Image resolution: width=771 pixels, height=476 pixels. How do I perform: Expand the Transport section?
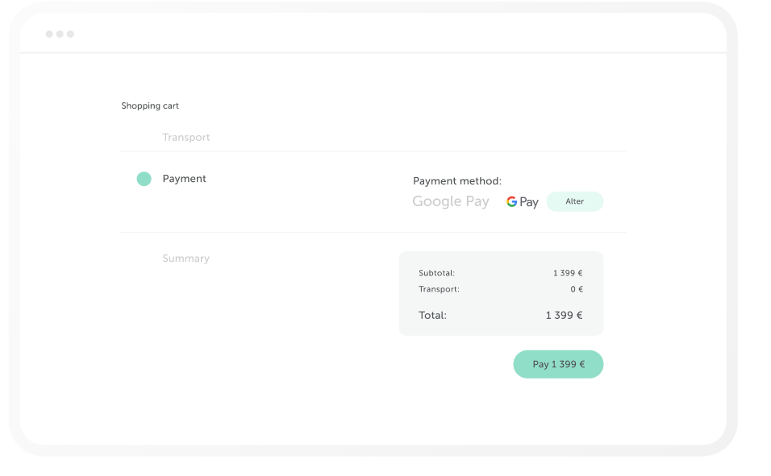[x=186, y=137]
